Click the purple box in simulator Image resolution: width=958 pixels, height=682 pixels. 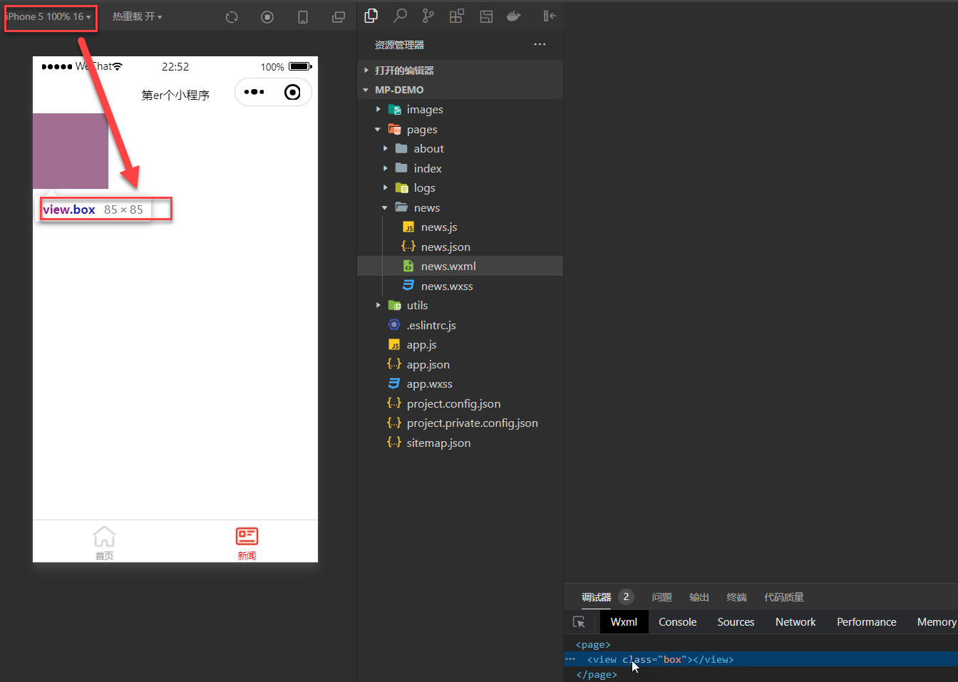click(71, 151)
